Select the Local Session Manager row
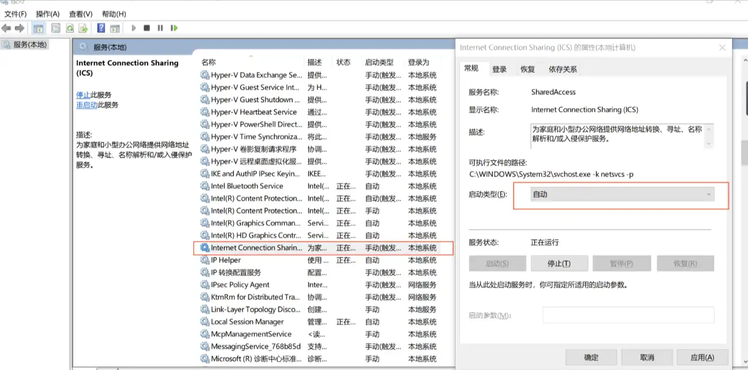 point(319,322)
